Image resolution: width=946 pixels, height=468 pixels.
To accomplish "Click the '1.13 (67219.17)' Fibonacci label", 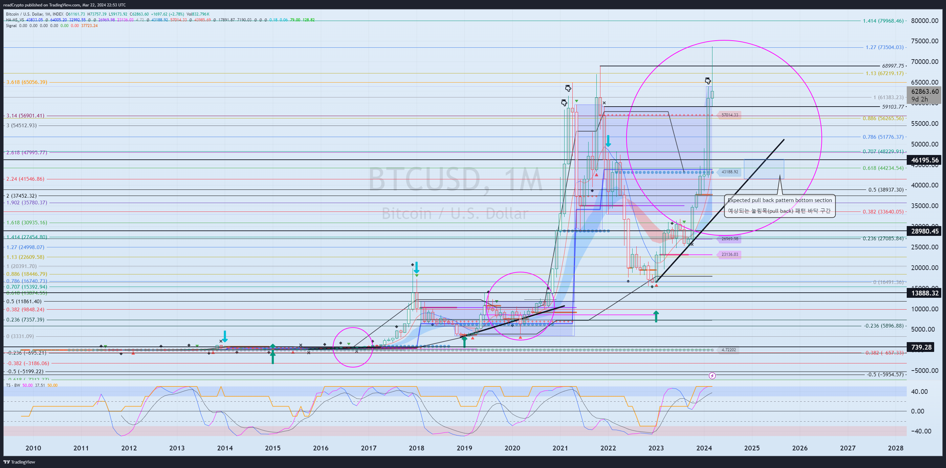I will 884,73.
